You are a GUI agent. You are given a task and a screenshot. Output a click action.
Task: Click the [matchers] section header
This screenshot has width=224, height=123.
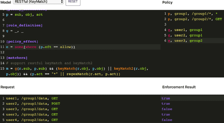point(17,58)
